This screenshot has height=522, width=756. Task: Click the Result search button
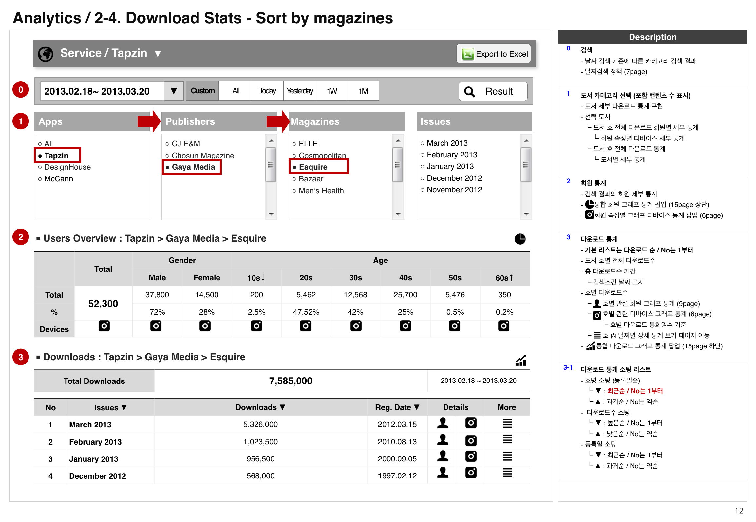click(493, 91)
